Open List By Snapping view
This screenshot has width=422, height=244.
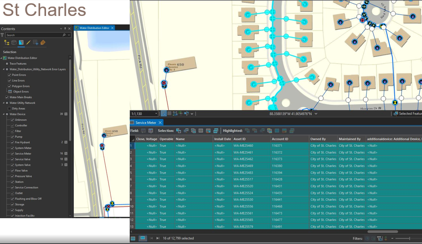tap(36, 42)
